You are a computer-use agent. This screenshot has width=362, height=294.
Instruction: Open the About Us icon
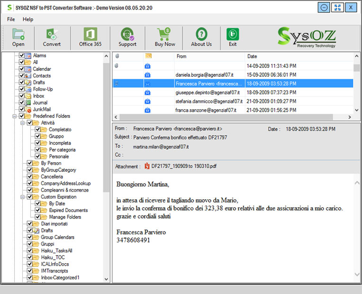click(x=201, y=34)
